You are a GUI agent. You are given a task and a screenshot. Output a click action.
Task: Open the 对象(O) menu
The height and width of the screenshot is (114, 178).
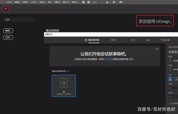(42, 2)
